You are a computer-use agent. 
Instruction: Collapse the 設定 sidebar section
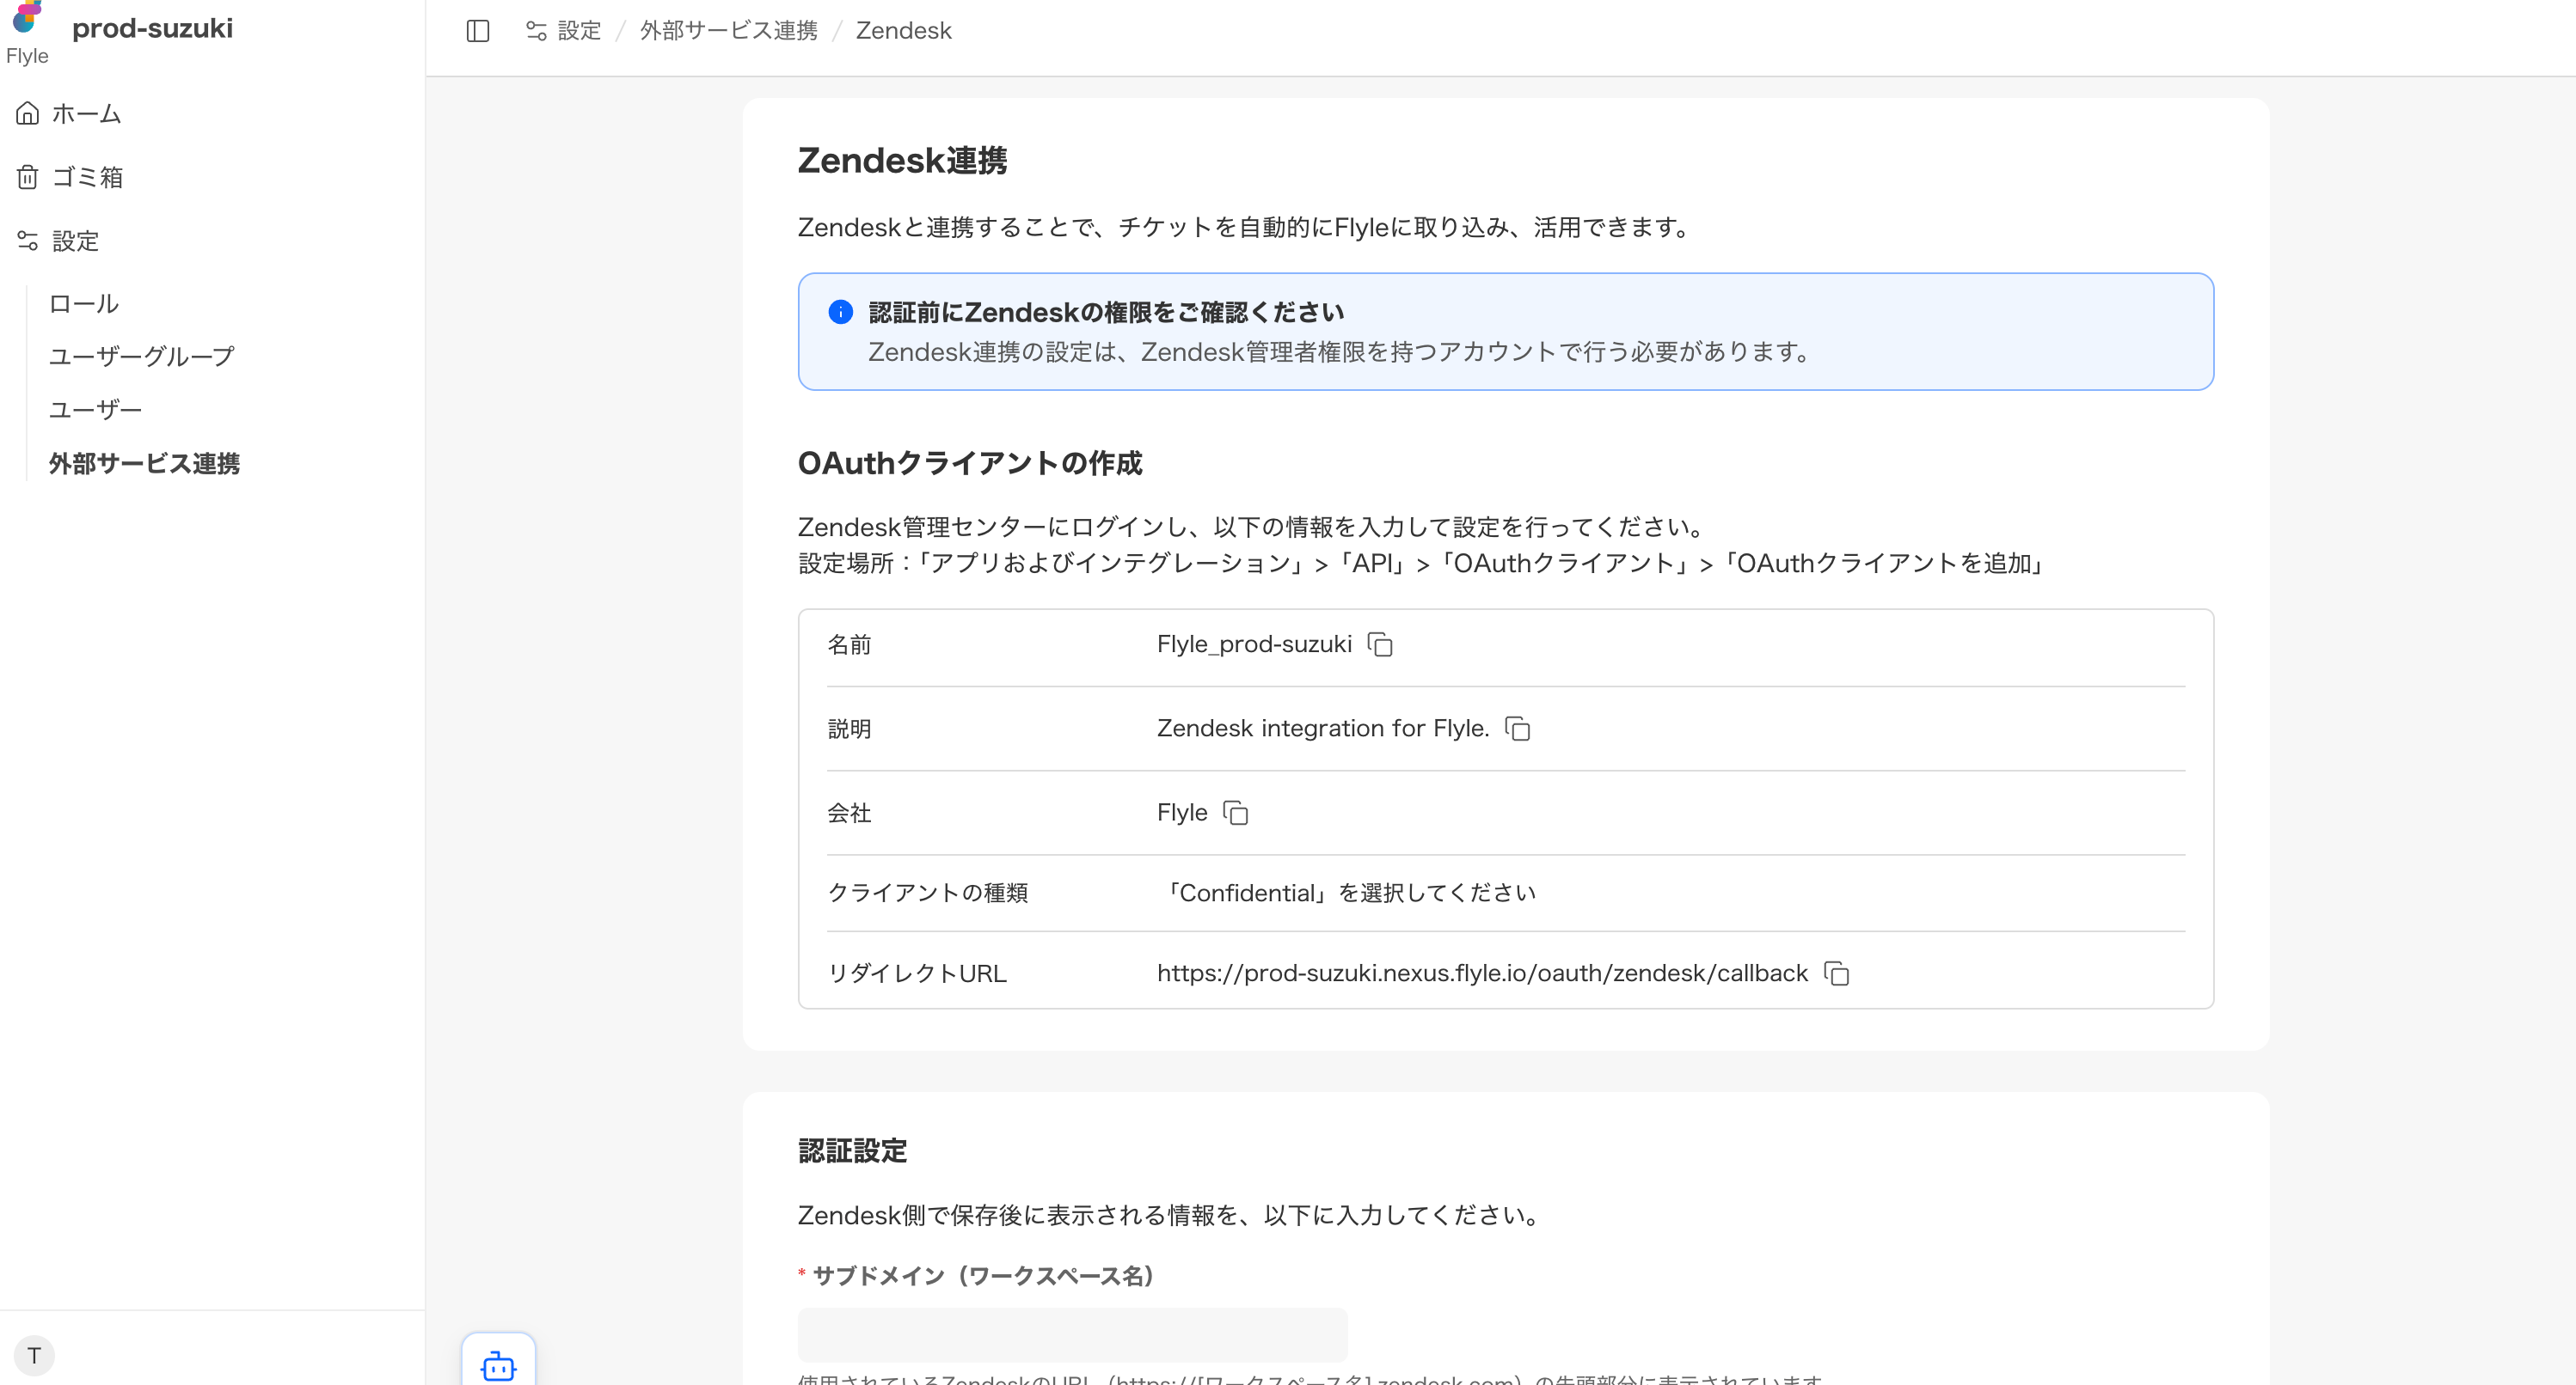[x=75, y=241]
